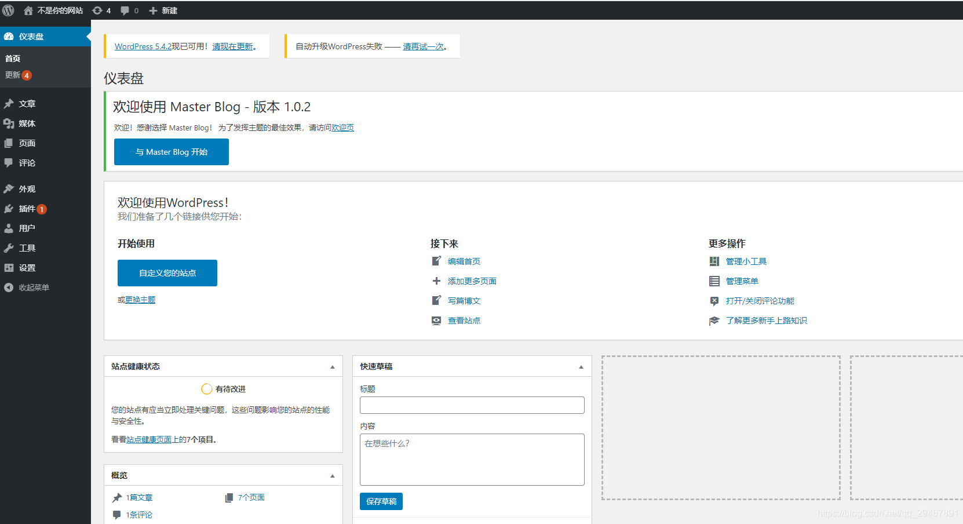Click the graduation cap icon beside 了解更多新手上路知识
The width and height of the screenshot is (963, 524).
pos(714,321)
